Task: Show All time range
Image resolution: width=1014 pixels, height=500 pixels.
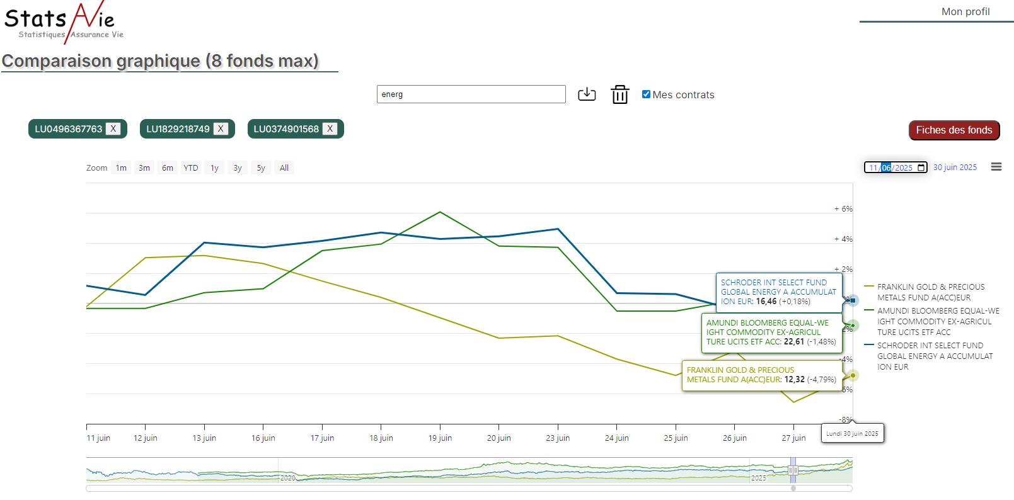Action: [x=284, y=168]
